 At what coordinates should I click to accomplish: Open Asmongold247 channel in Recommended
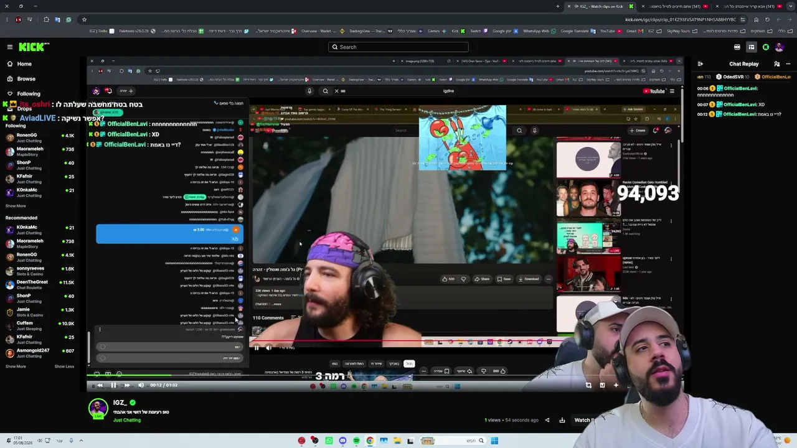(x=40, y=353)
